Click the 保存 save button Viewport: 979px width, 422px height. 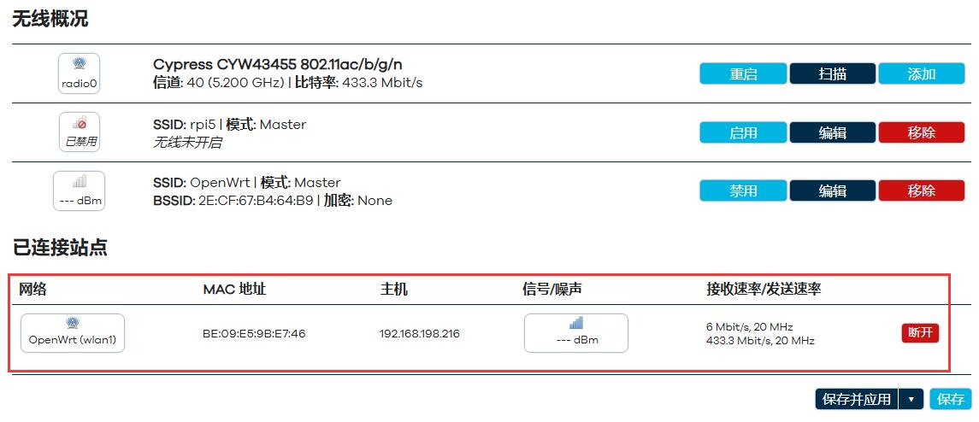point(951,399)
